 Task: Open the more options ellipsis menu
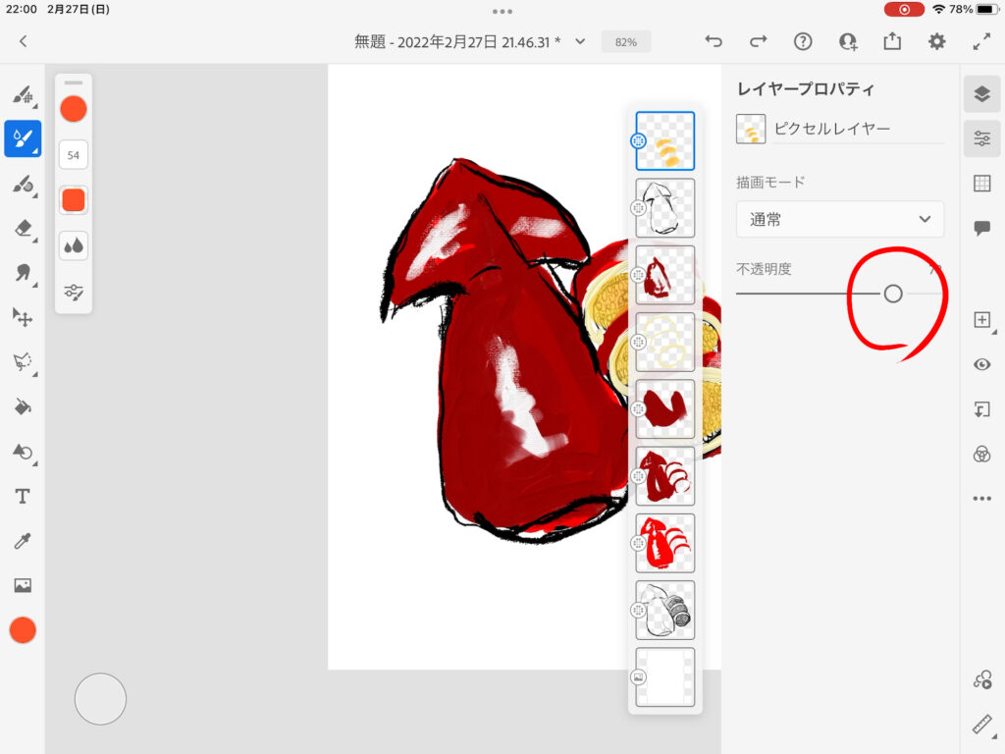[x=981, y=499]
